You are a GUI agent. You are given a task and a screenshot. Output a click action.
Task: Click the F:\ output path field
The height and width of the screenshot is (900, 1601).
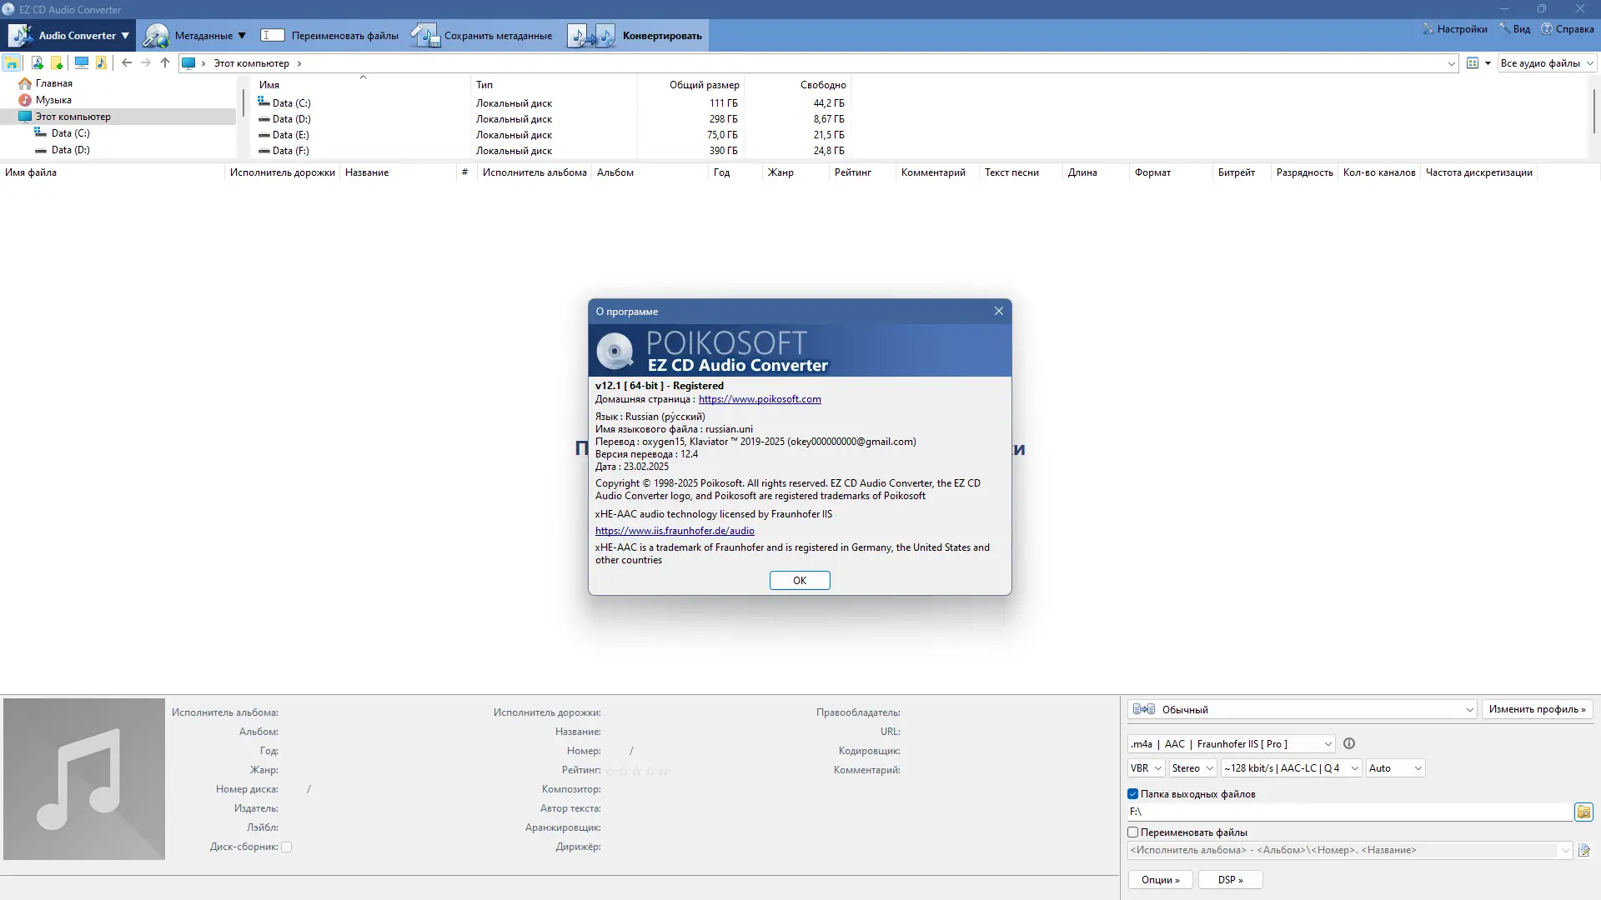(x=1349, y=812)
